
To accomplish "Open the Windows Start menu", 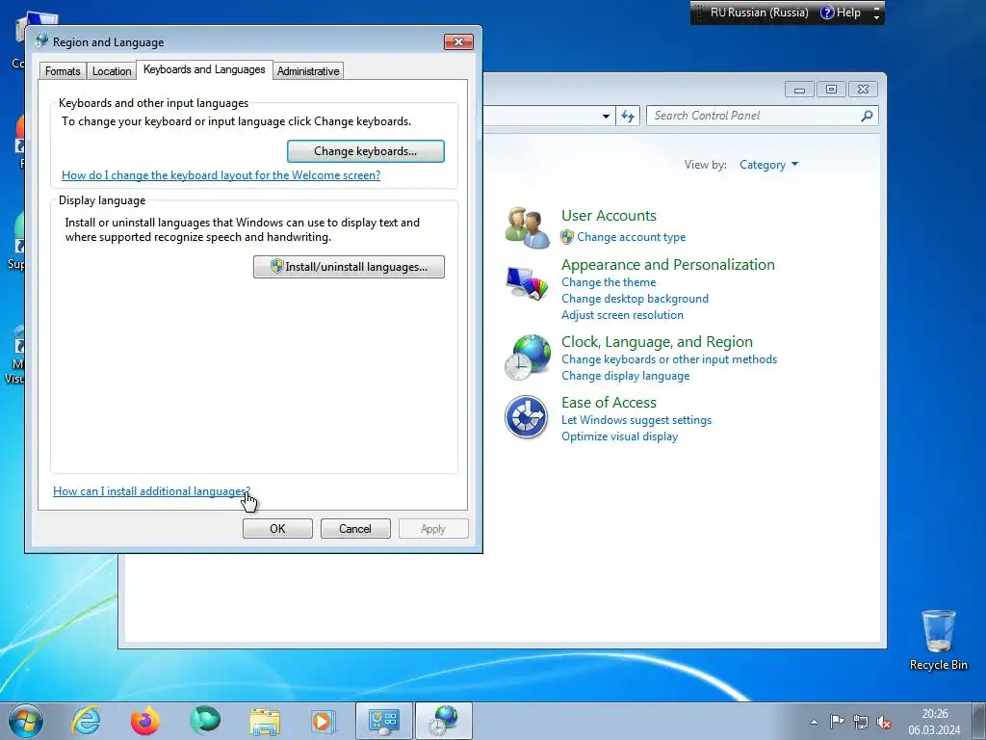I will (26, 721).
